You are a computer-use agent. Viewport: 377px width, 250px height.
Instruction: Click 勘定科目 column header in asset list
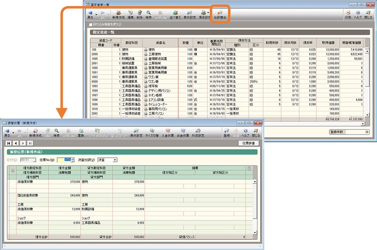(132, 43)
